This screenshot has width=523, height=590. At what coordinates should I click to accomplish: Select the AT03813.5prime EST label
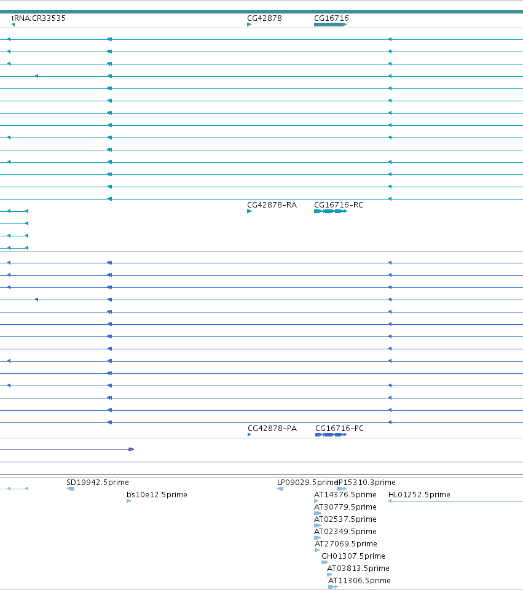[358, 569]
